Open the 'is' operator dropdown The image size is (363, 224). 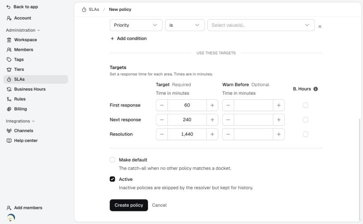pyautogui.click(x=185, y=25)
